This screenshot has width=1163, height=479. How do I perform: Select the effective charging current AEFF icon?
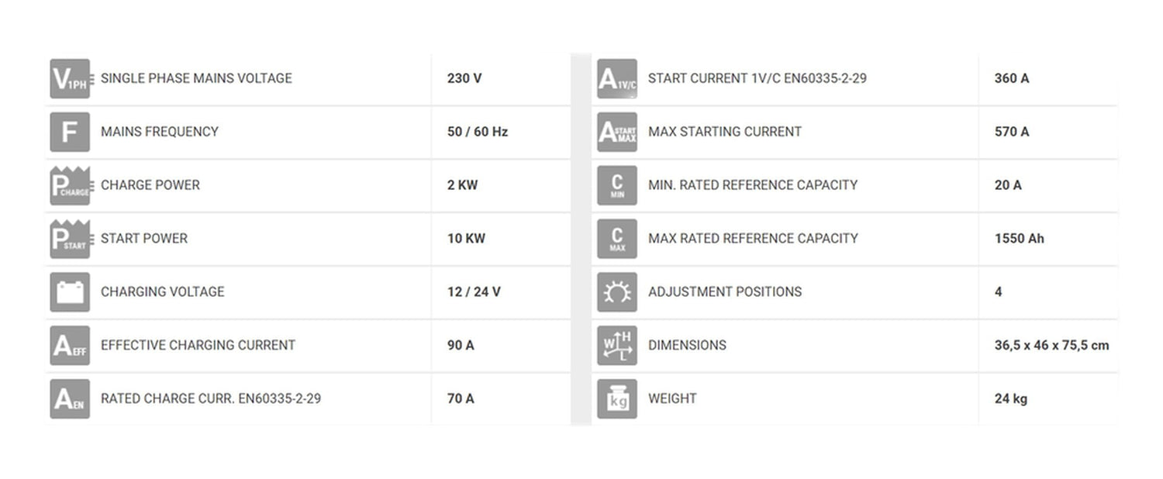point(70,346)
